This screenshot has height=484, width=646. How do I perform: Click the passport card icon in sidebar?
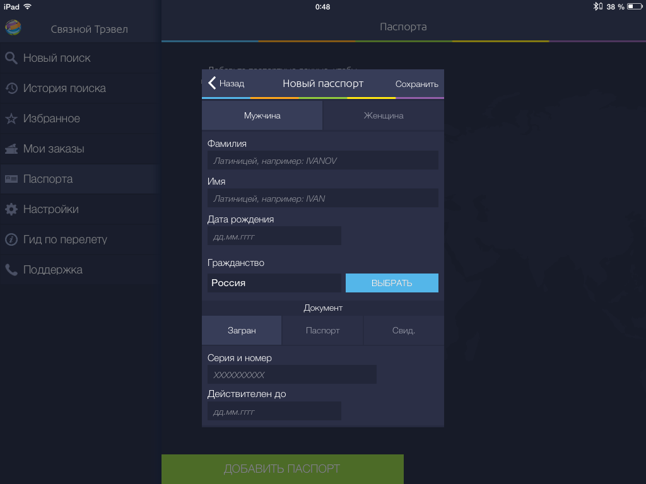tap(11, 179)
